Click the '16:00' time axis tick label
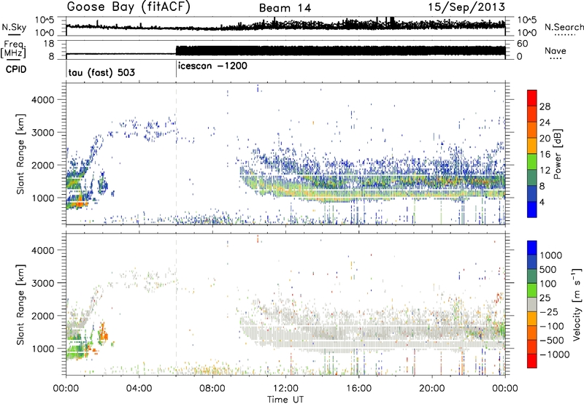 (358, 389)
